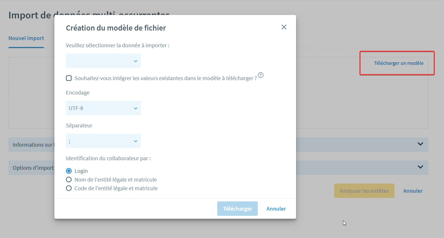Open the Séparateur semicolon dropdown

pyautogui.click(x=103, y=141)
